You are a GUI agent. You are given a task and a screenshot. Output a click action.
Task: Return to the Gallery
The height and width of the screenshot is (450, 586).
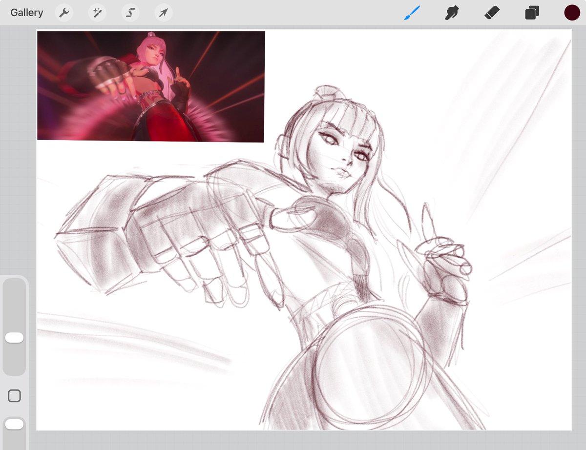(27, 13)
